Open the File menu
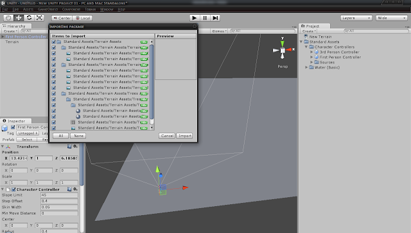The image size is (411, 233). tap(5, 10)
